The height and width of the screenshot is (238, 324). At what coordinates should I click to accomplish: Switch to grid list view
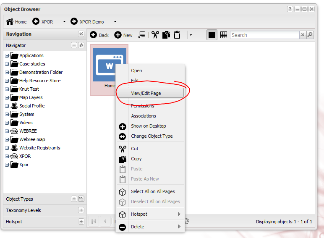tap(224, 35)
